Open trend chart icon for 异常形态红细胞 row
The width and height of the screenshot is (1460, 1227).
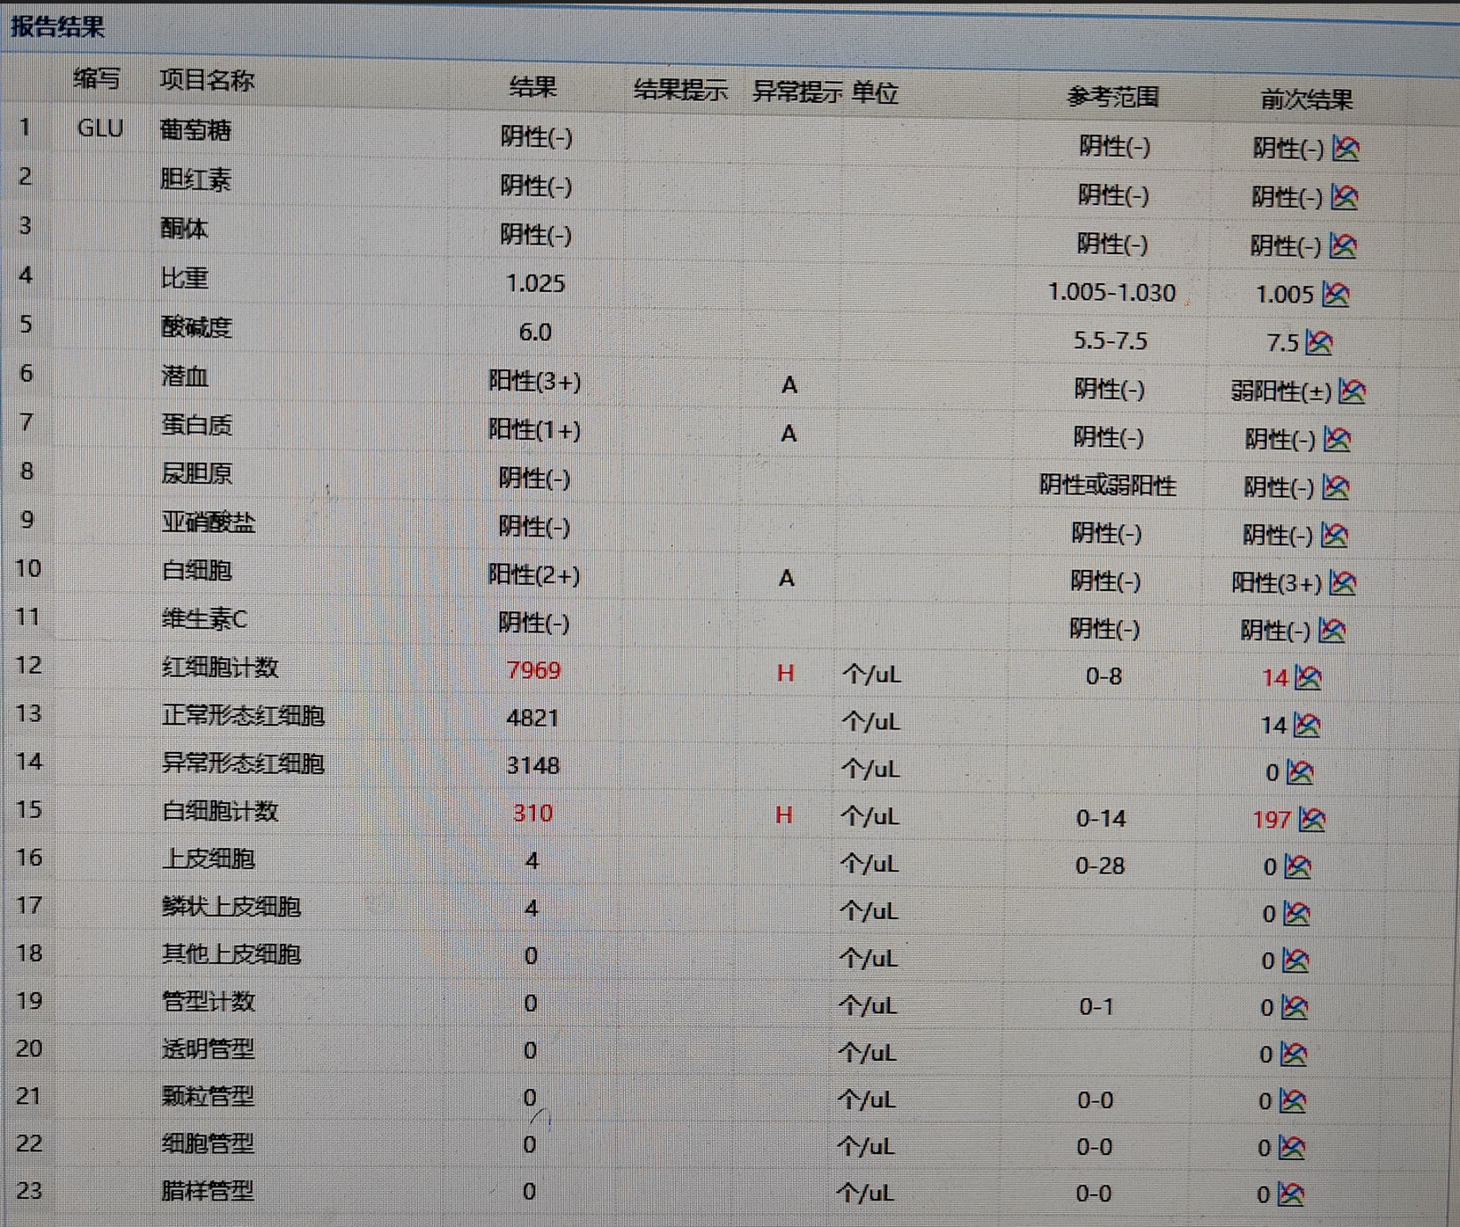(1300, 772)
